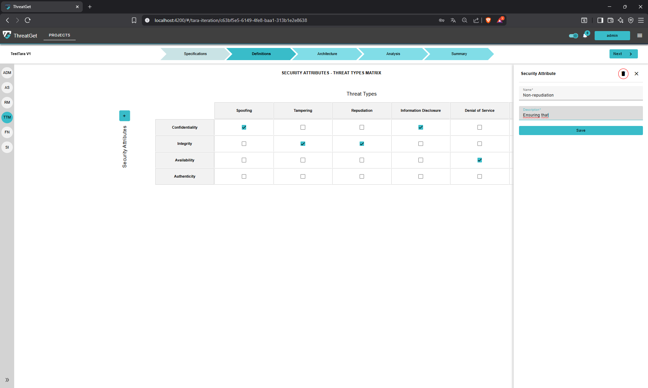Delete the security attribute using the trash icon

623,74
